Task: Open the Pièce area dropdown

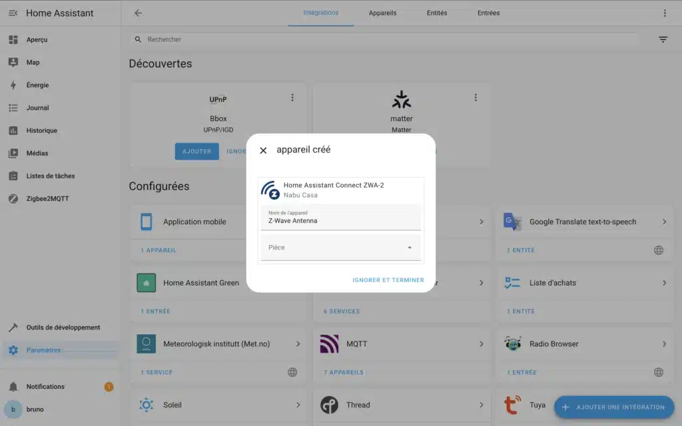Action: [340, 248]
